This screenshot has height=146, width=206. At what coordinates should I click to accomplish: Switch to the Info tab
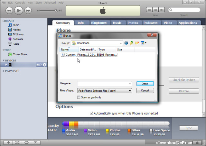80,23
